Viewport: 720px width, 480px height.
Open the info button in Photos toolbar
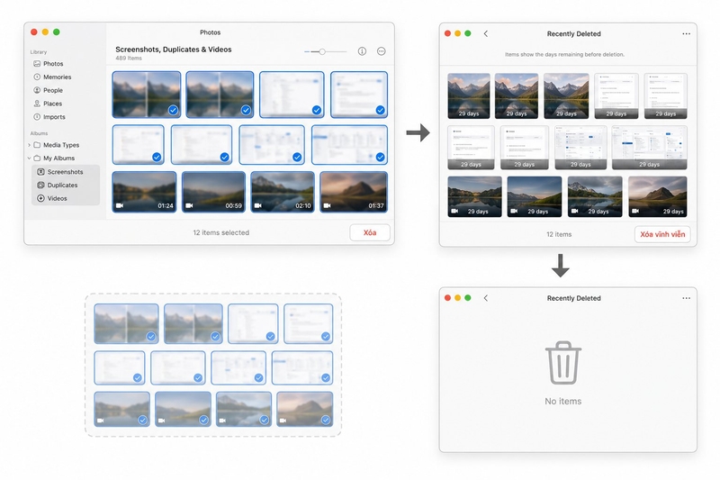[362, 51]
